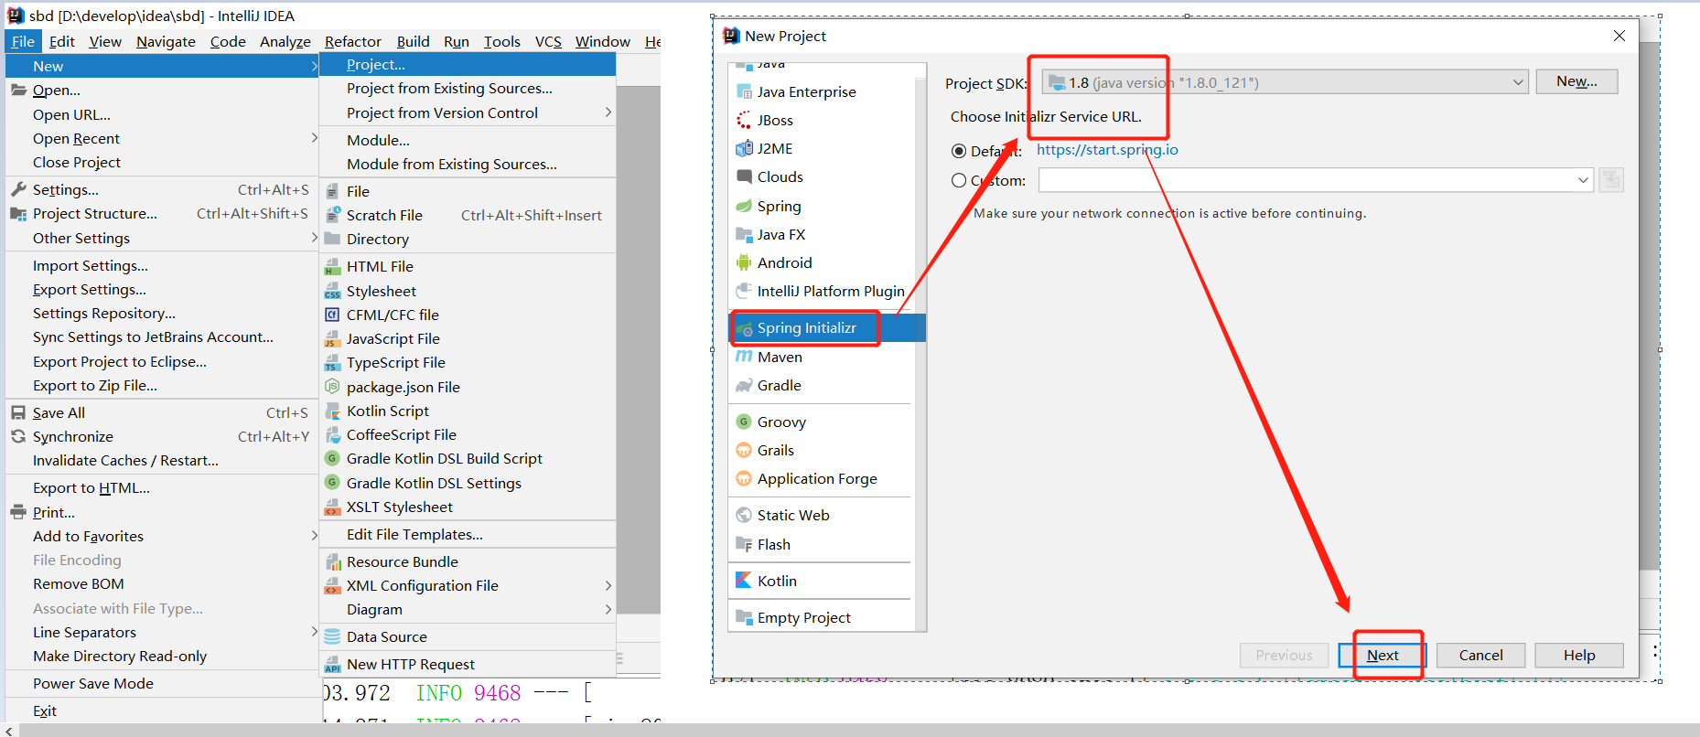
Task: Click the Gradle elephant icon
Action: pos(744,386)
